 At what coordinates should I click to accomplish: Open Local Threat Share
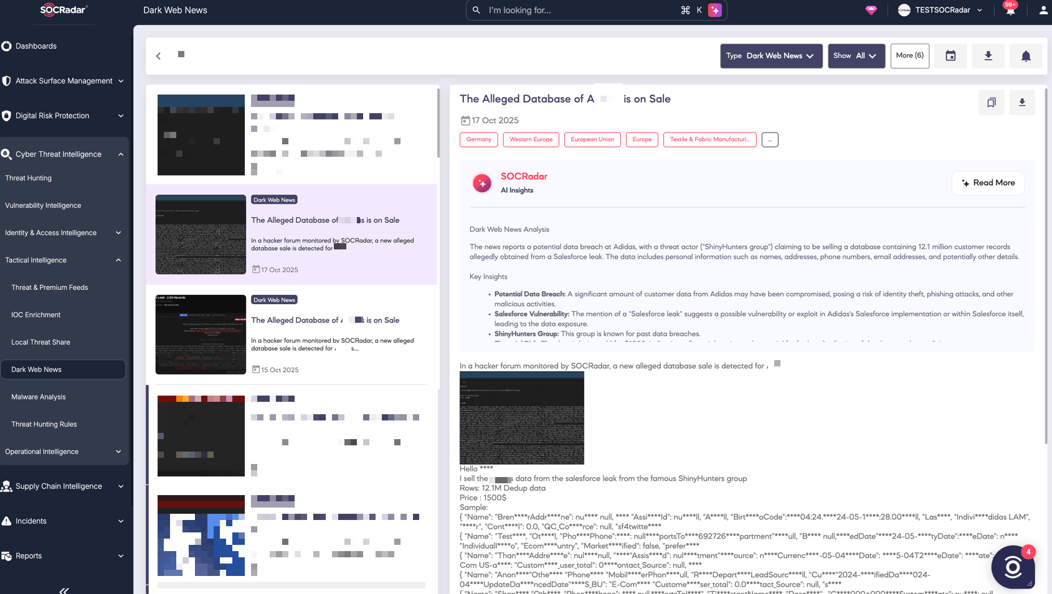click(40, 342)
